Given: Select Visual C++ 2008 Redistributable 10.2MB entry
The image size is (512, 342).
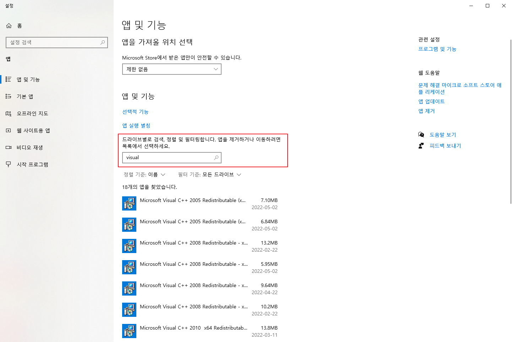Looking at the screenshot, I should [200, 310].
